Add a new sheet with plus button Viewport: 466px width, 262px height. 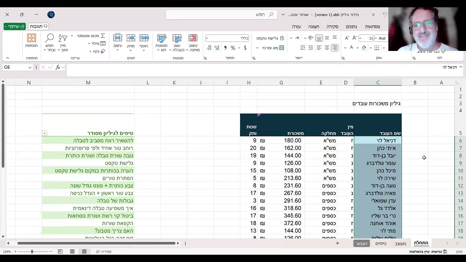click(337, 243)
